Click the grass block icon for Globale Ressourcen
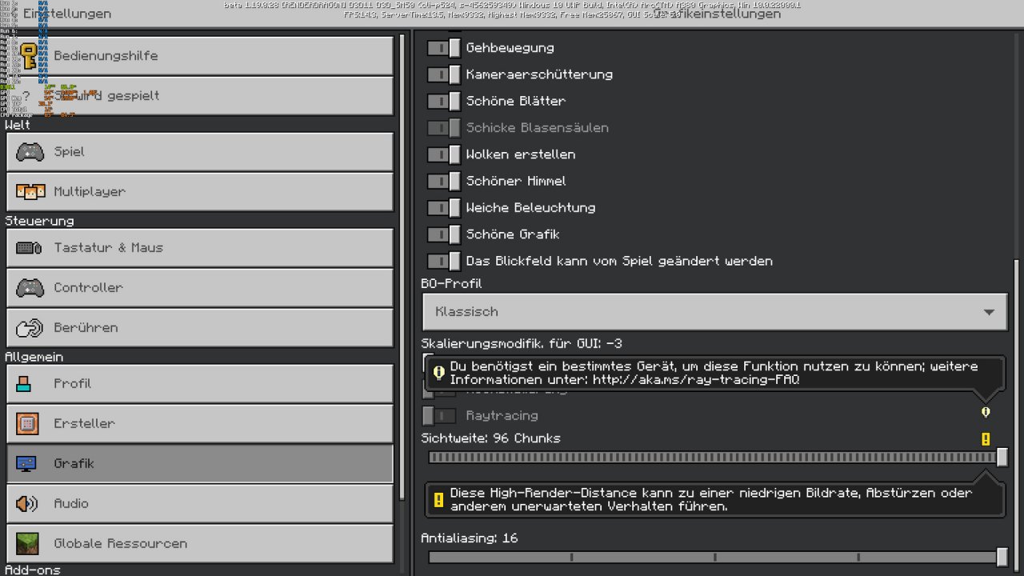This screenshot has height=576, width=1024. click(27, 544)
